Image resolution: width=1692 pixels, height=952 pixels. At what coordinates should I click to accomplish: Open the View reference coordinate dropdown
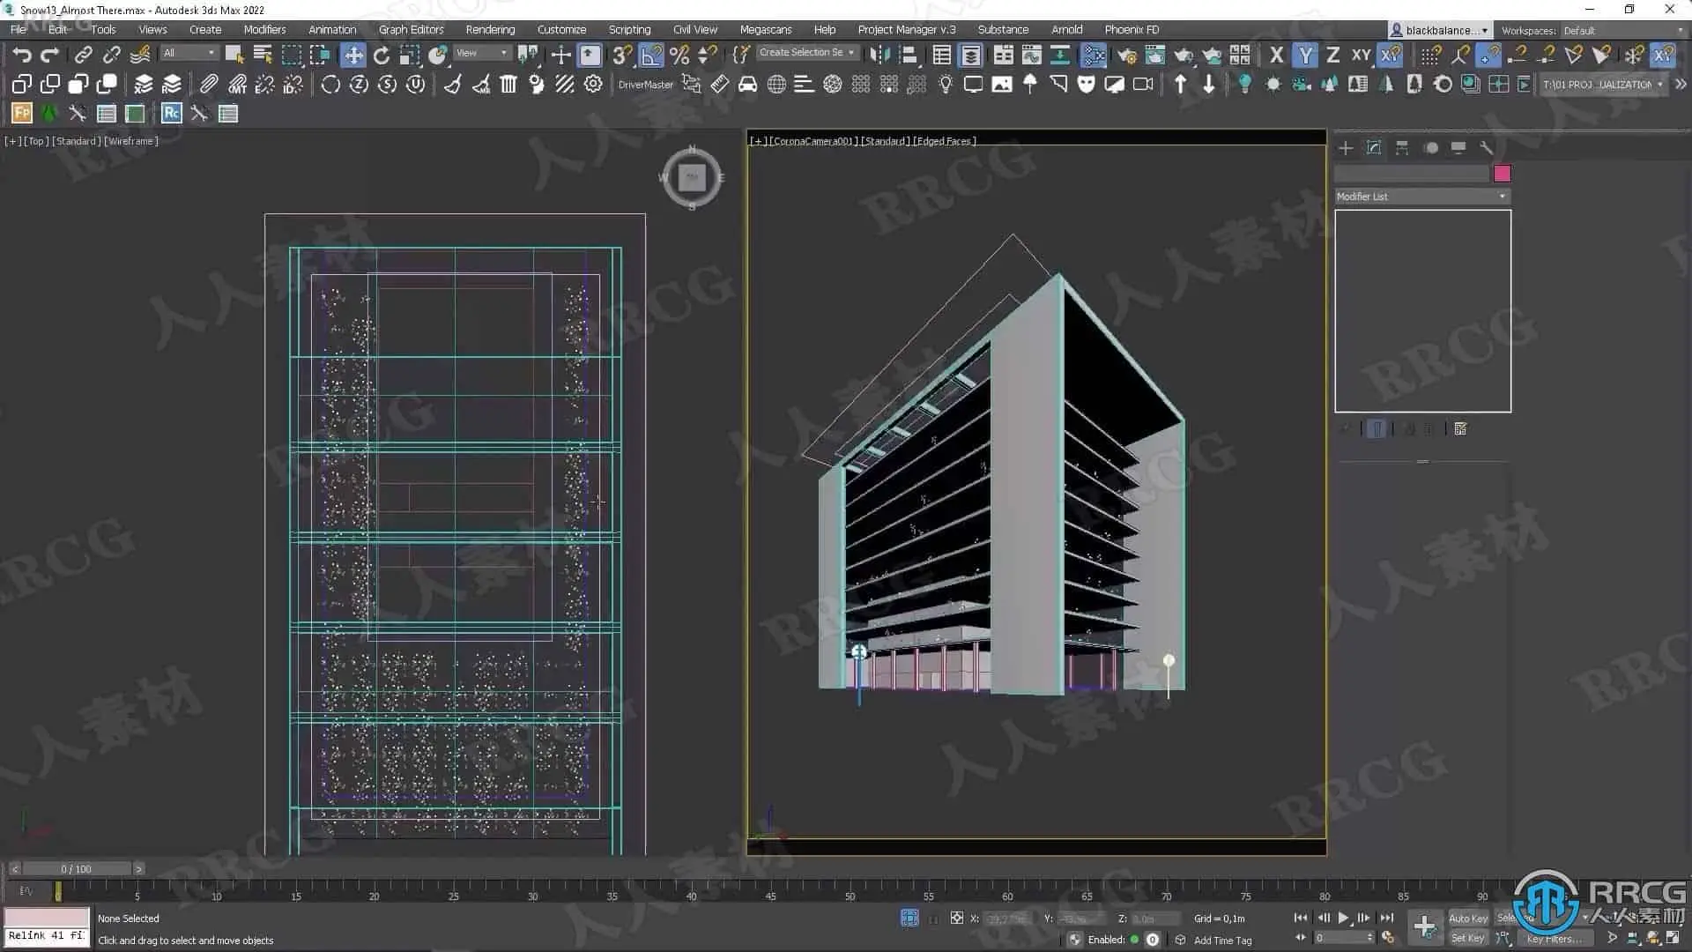click(x=481, y=53)
